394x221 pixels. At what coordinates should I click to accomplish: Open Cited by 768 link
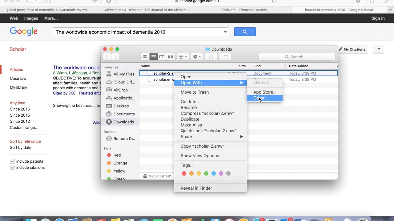(x=64, y=93)
